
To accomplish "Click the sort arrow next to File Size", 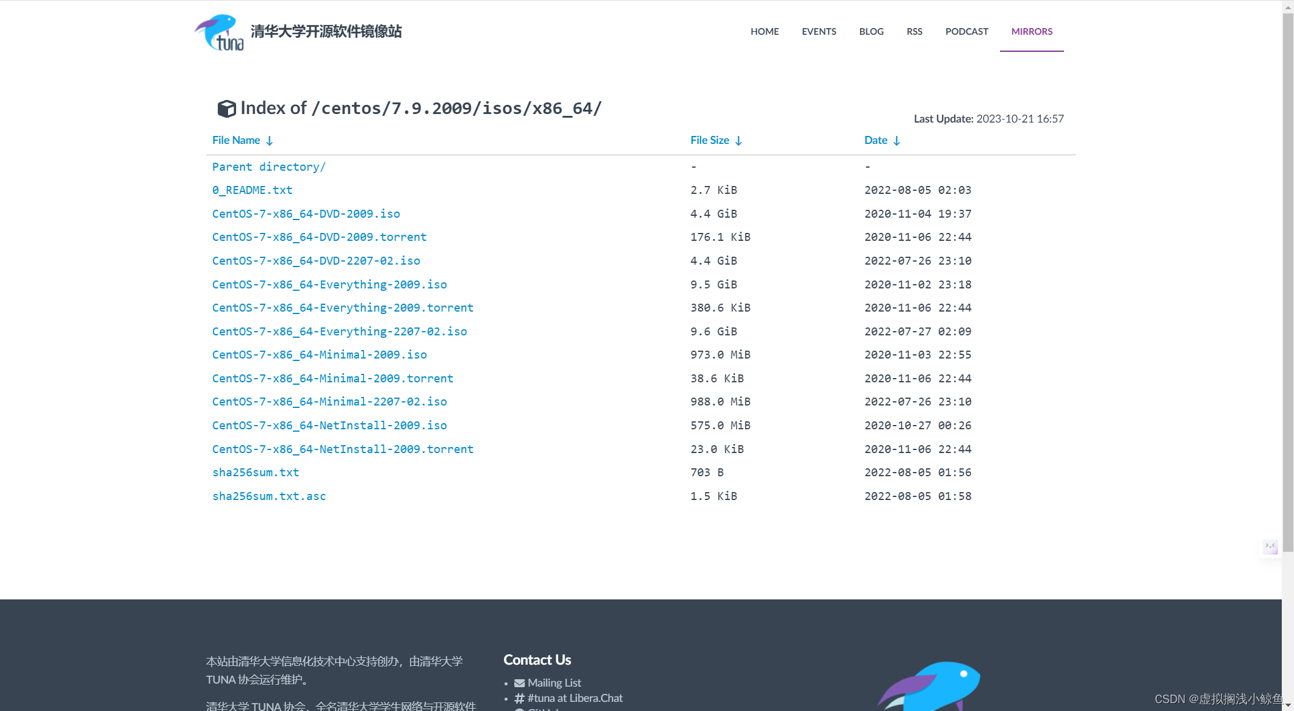I will click(739, 141).
